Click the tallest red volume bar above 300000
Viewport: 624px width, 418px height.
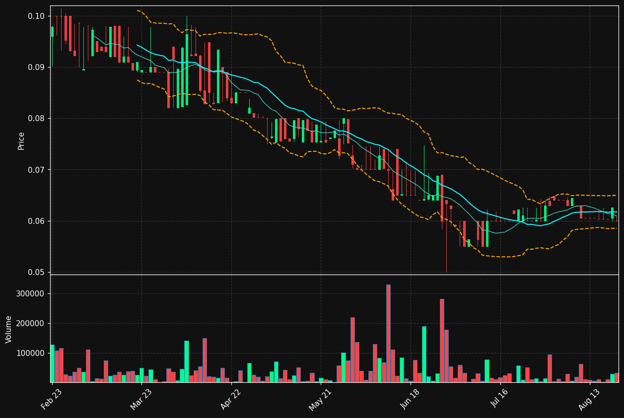coord(388,333)
